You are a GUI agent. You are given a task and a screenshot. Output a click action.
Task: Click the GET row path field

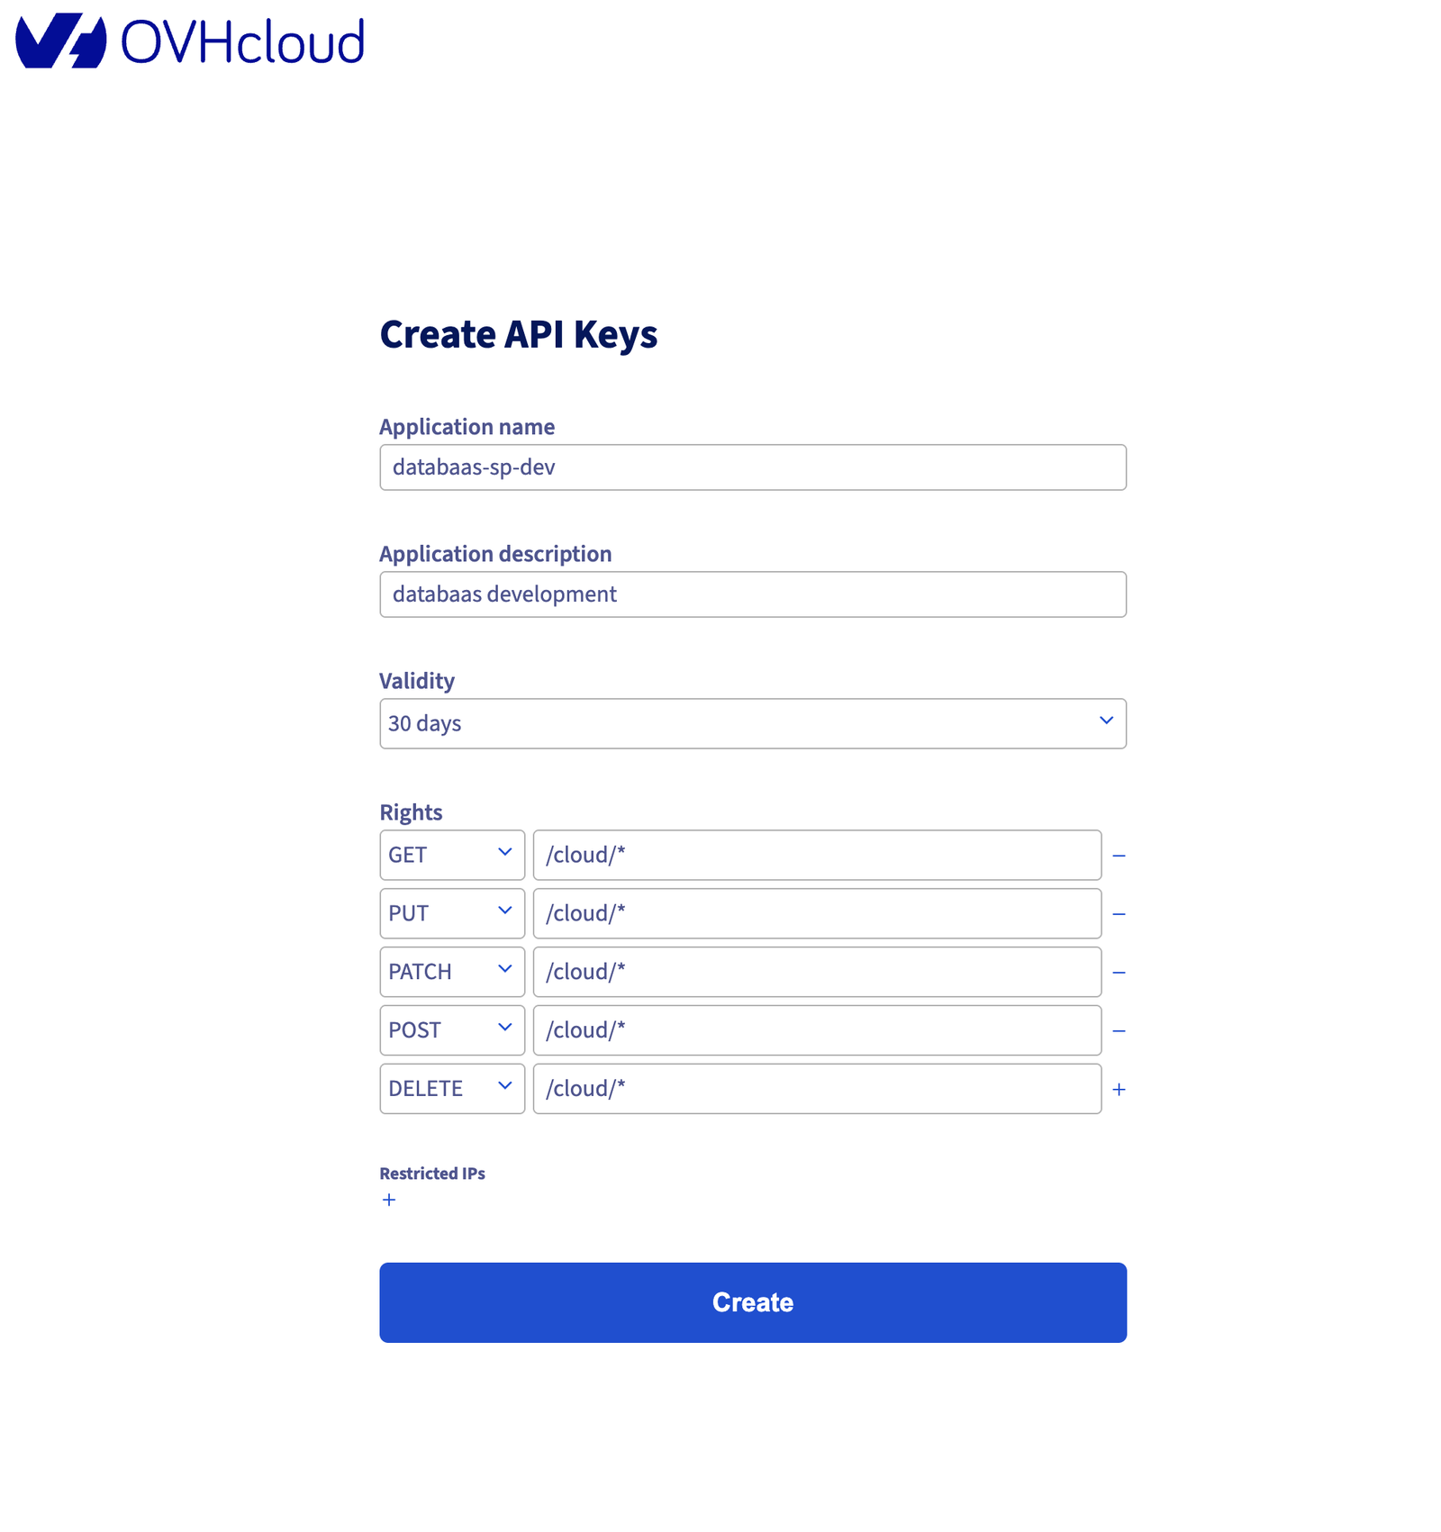(818, 855)
